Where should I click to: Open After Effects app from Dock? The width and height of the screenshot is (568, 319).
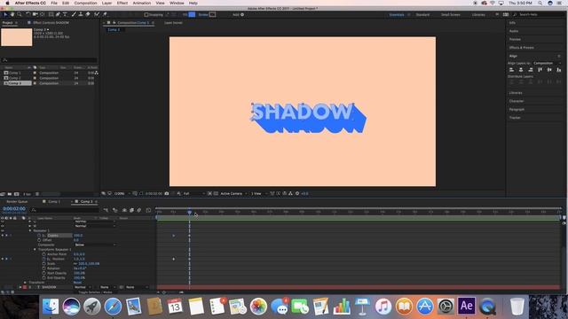(x=466, y=307)
